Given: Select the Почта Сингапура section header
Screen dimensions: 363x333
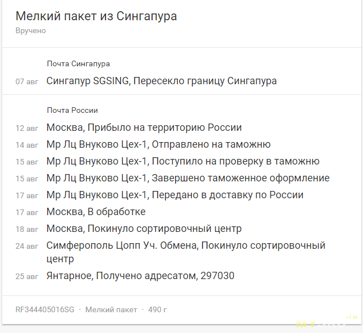Looking at the screenshot, I should point(78,63).
